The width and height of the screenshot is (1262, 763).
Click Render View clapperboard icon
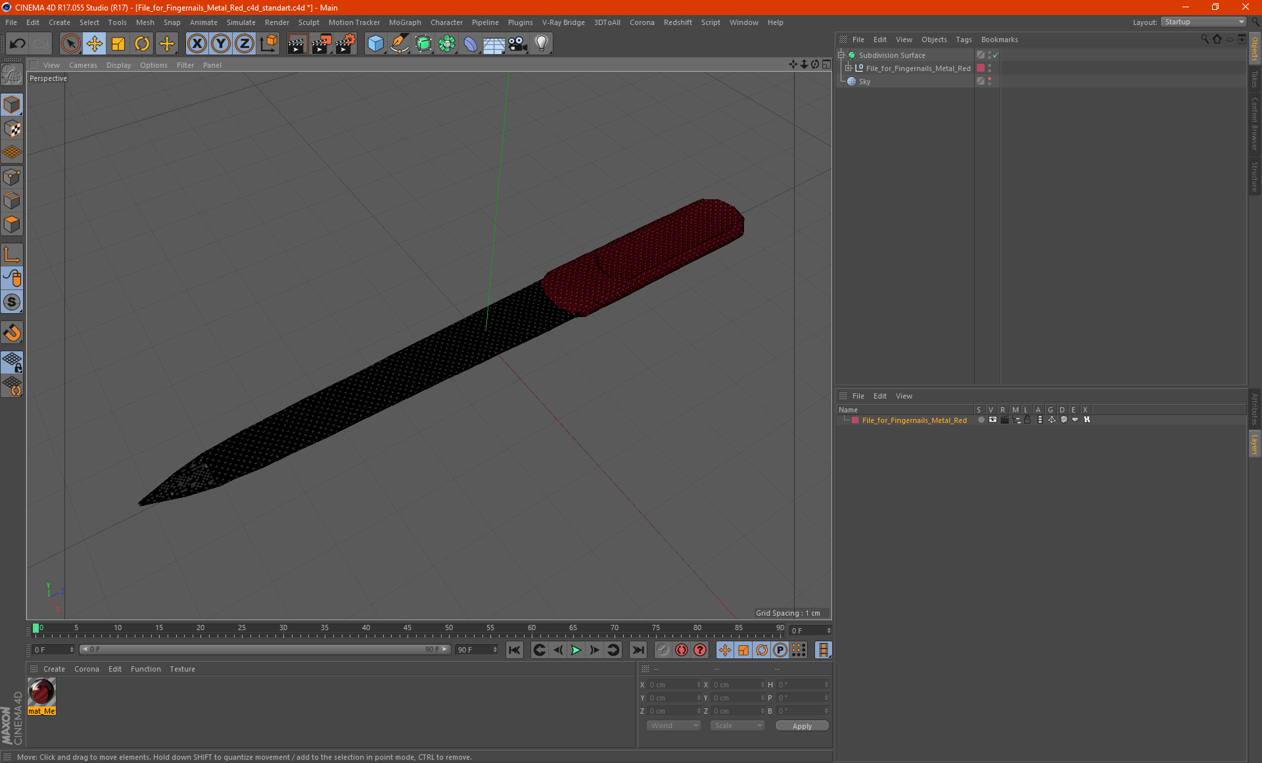(x=297, y=44)
